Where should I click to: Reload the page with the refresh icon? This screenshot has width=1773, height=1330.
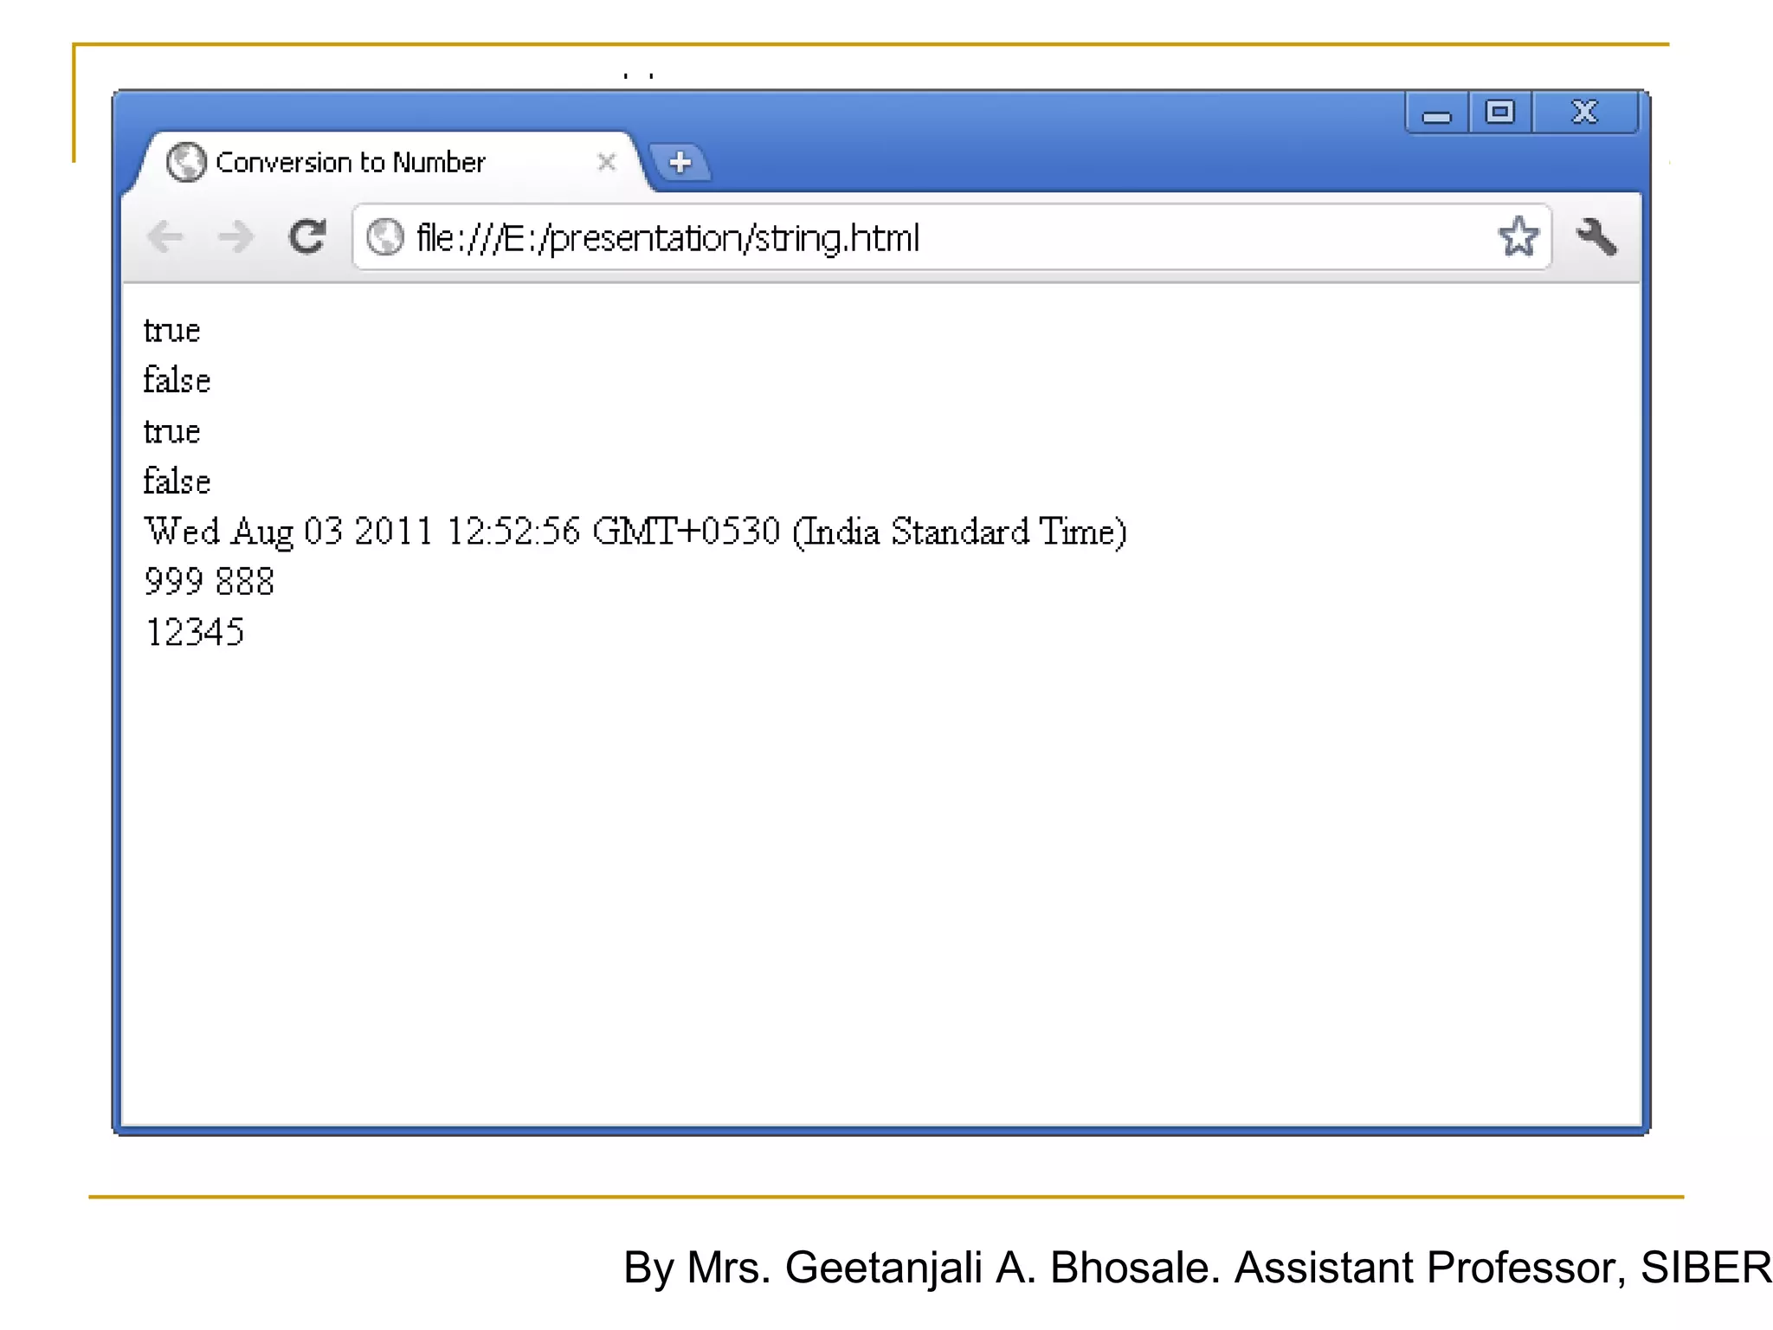click(x=307, y=236)
